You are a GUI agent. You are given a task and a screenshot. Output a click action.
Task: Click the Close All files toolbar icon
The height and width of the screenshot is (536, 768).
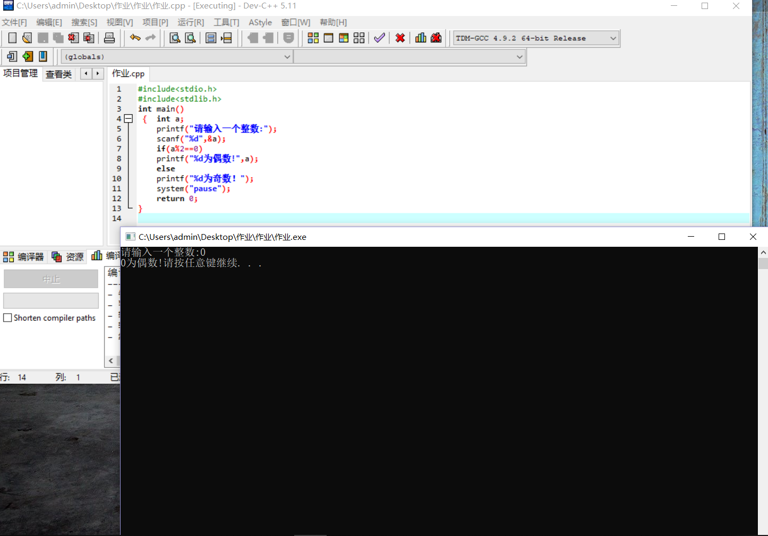click(89, 38)
